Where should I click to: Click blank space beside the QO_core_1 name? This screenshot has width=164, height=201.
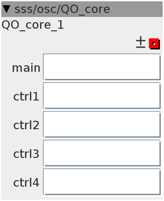pos(113,25)
